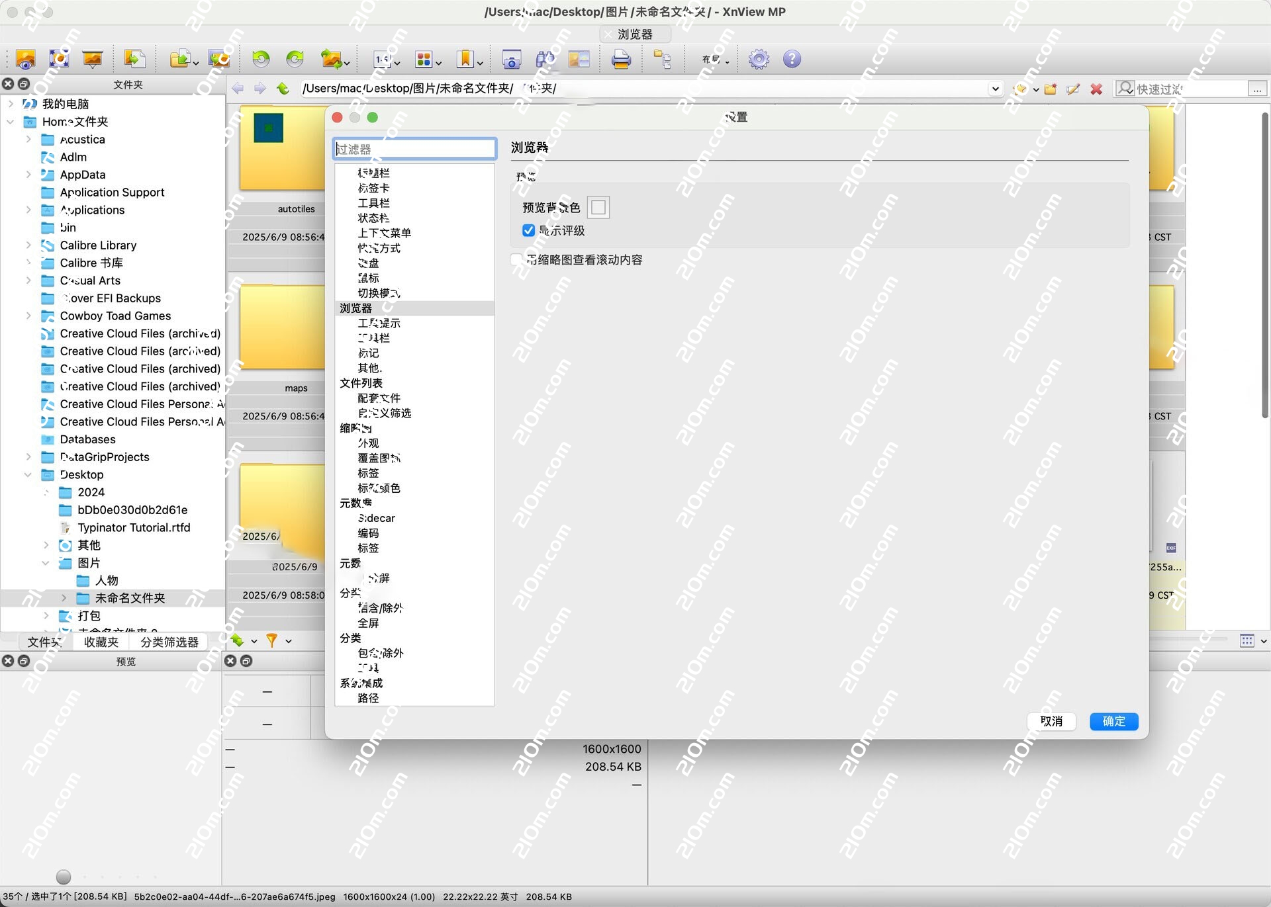This screenshot has width=1271, height=907.
Task: Click the rotate left toolbar icon
Action: point(261,60)
